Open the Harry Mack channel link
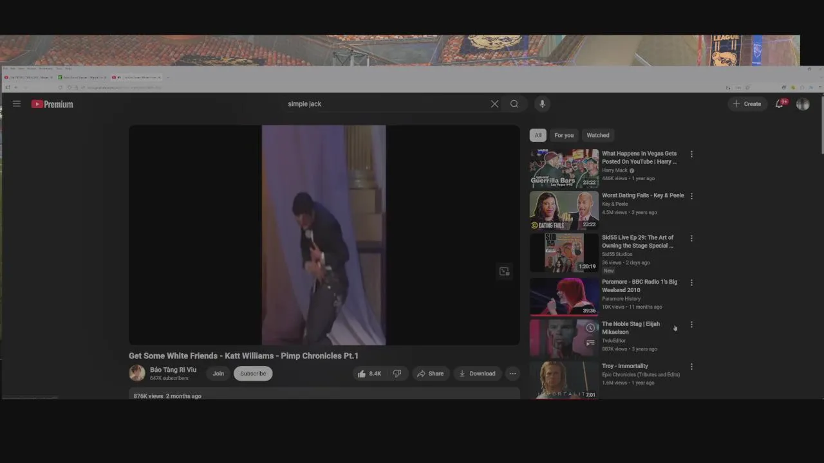 pyautogui.click(x=615, y=170)
